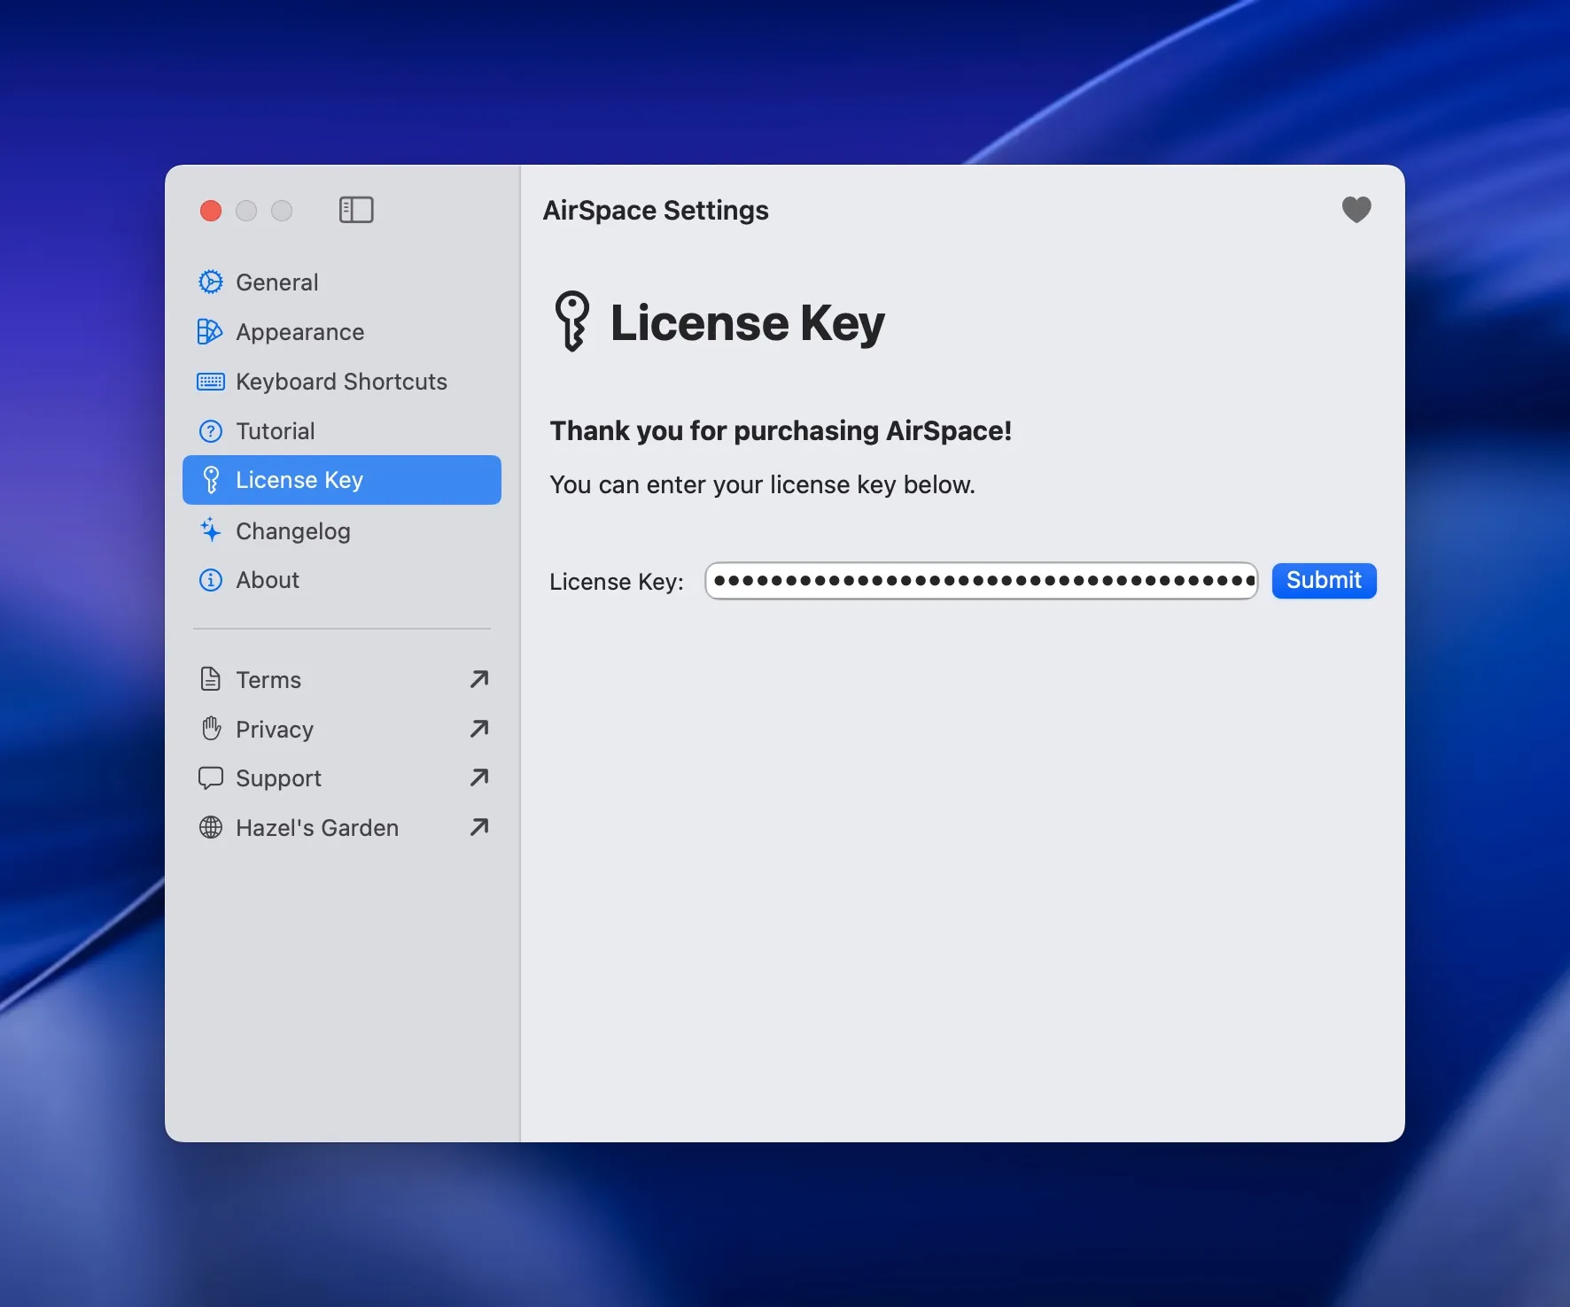
Task: Go to the About section
Action: tap(342, 580)
